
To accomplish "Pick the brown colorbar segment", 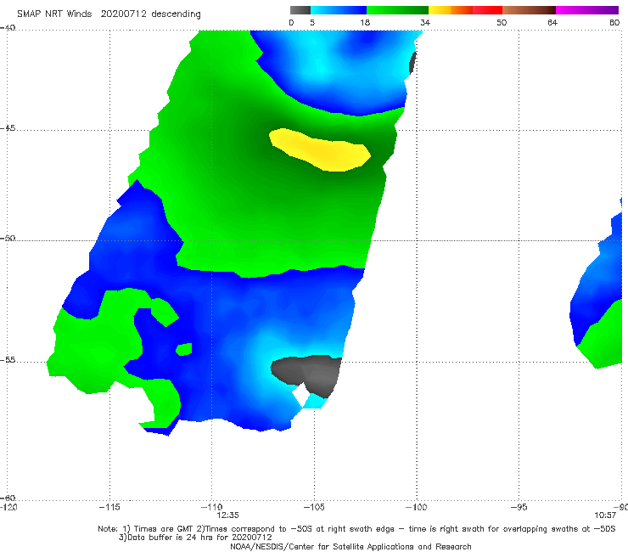I will [529, 10].
